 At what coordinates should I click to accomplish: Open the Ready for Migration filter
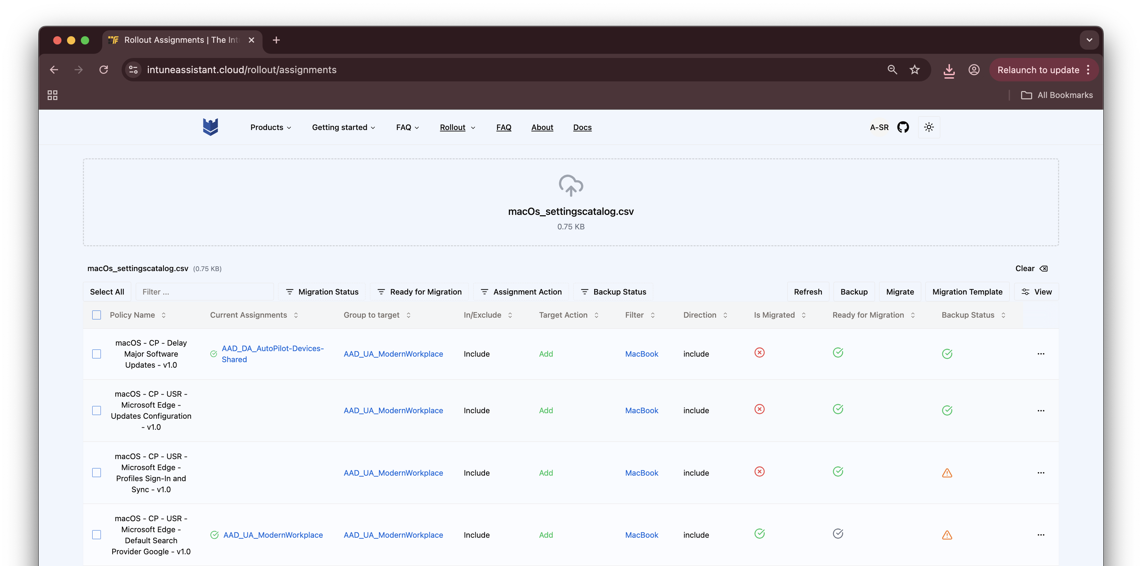(419, 292)
